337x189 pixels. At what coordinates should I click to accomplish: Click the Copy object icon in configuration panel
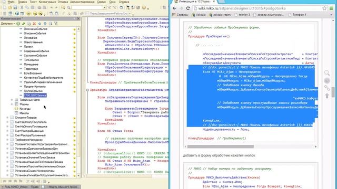point(29,24)
